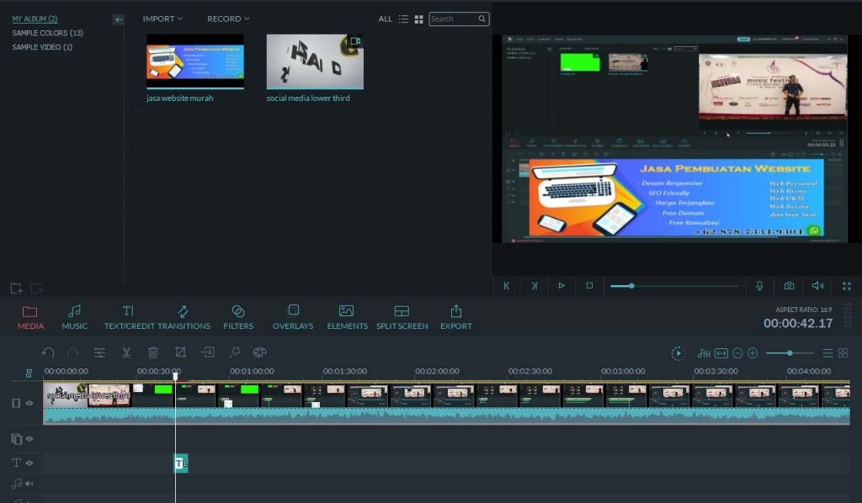The height and width of the screenshot is (503, 862).
Task: Select the jasa website murah thumbnail
Action: [195, 61]
